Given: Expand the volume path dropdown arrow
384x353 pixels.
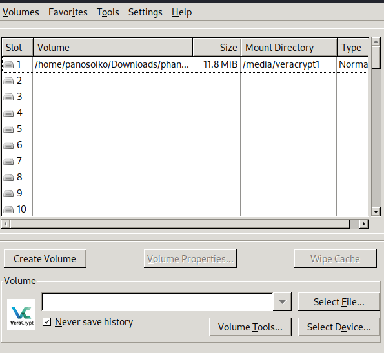Looking at the screenshot, I should (x=282, y=302).
